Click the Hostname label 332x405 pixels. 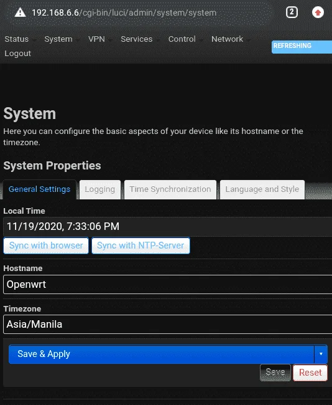pyautogui.click(x=23, y=269)
